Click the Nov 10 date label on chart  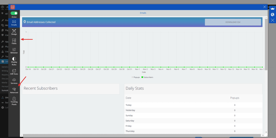(x=208, y=69)
